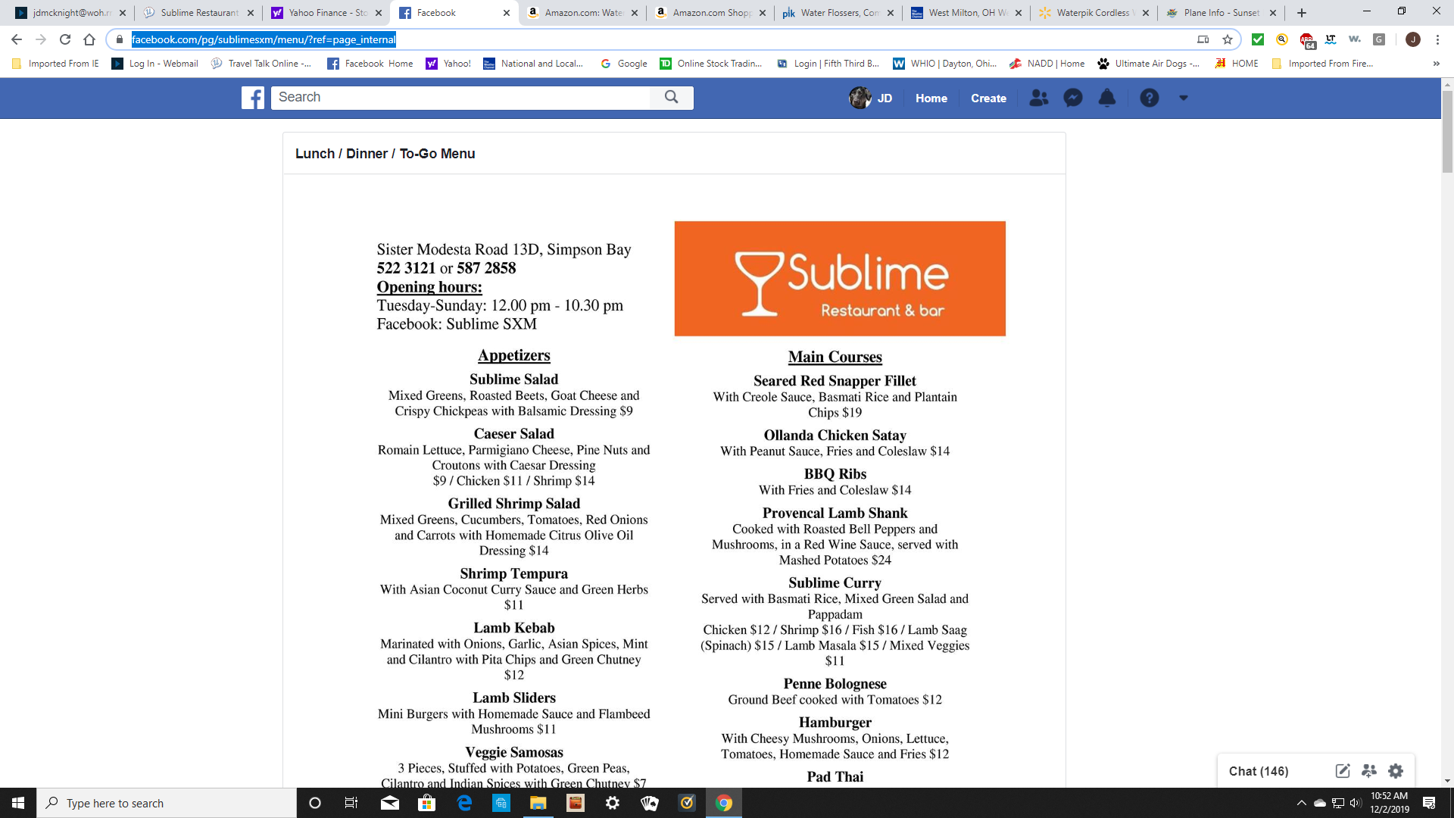Click the Chrome icon in the taskbar
The height and width of the screenshot is (818, 1454).
[x=724, y=803]
